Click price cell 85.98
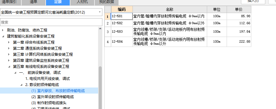 click(239, 16)
